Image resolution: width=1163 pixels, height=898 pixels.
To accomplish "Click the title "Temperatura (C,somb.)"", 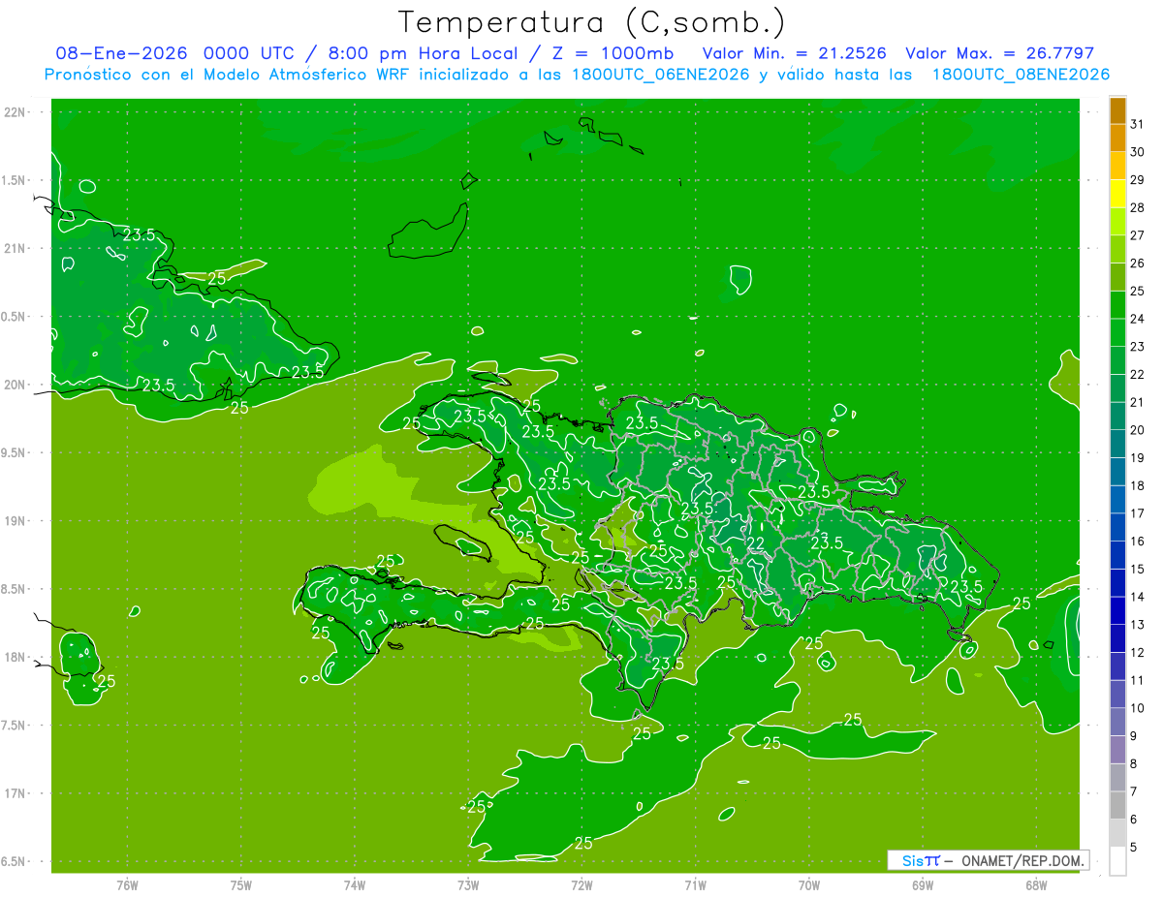I will pyautogui.click(x=590, y=22).
